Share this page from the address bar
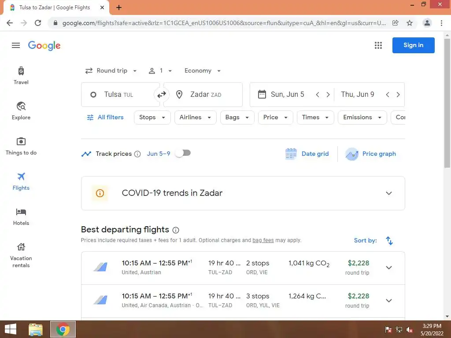Viewport: 451px width, 338px height. tap(396, 23)
